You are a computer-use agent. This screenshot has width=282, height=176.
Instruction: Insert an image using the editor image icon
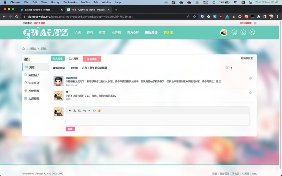80,111
